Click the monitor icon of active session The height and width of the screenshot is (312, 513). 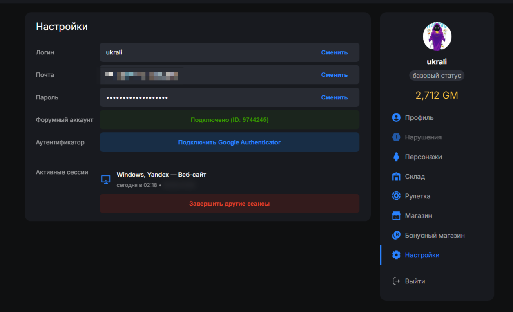(106, 180)
